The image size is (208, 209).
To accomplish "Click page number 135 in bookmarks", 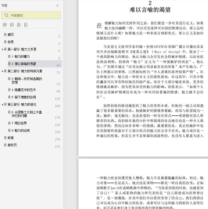I will pyautogui.click(x=57, y=99).
